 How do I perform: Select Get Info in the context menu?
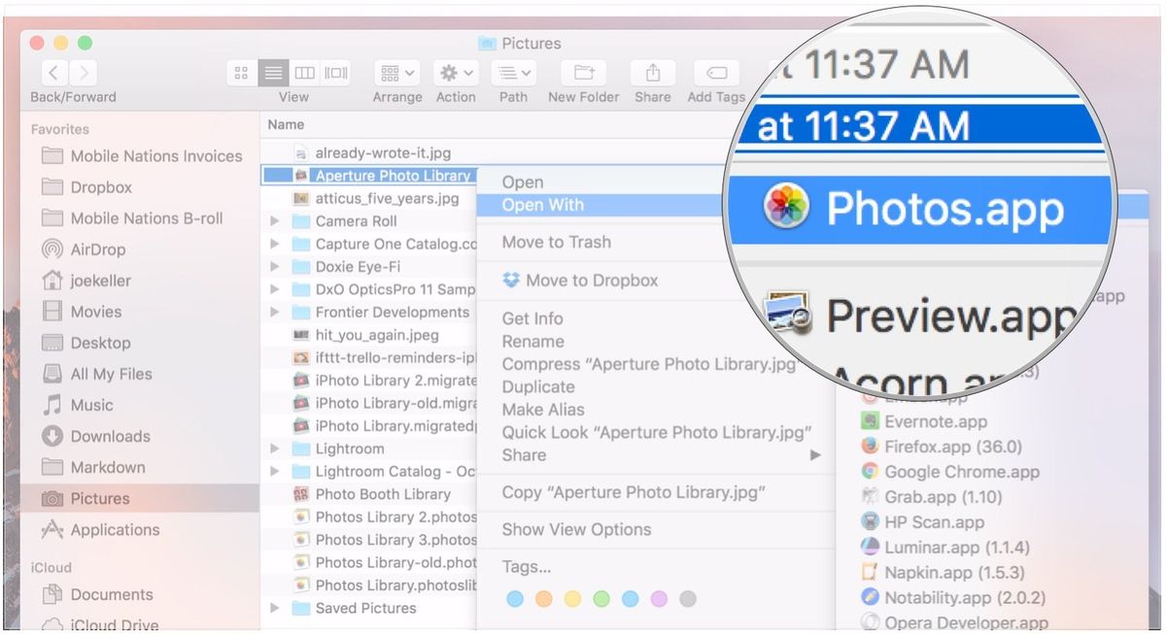pyautogui.click(x=532, y=317)
